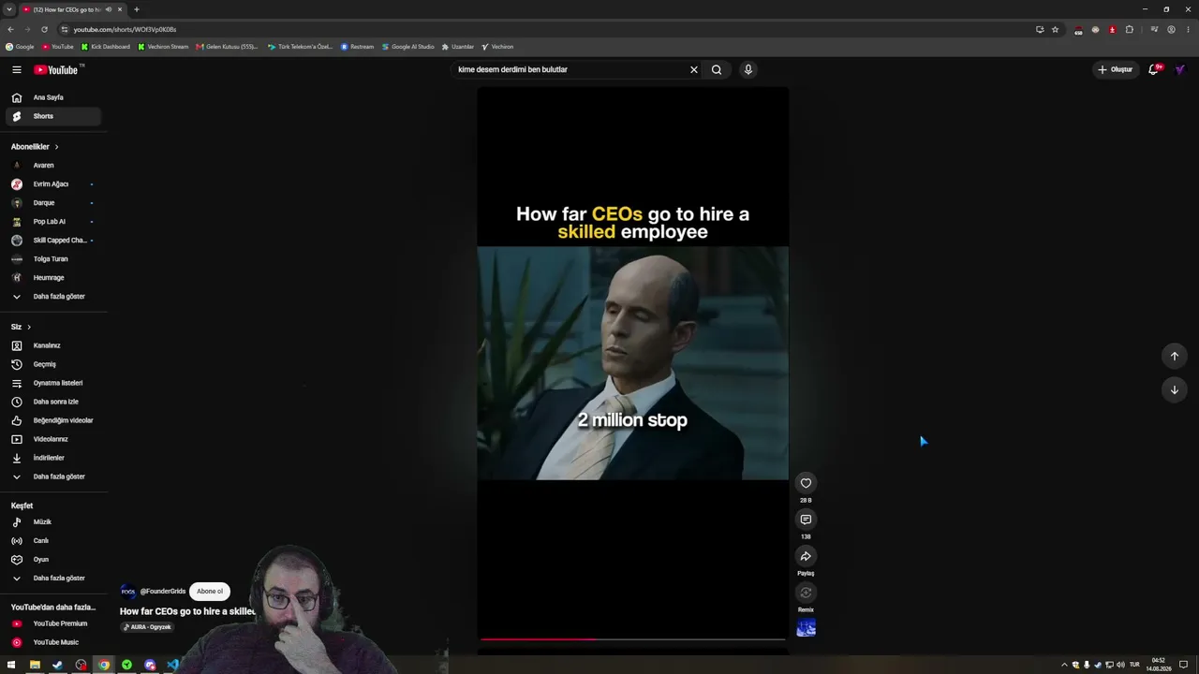
Task: Open the Uzantılar bookmark
Action: coord(458,47)
